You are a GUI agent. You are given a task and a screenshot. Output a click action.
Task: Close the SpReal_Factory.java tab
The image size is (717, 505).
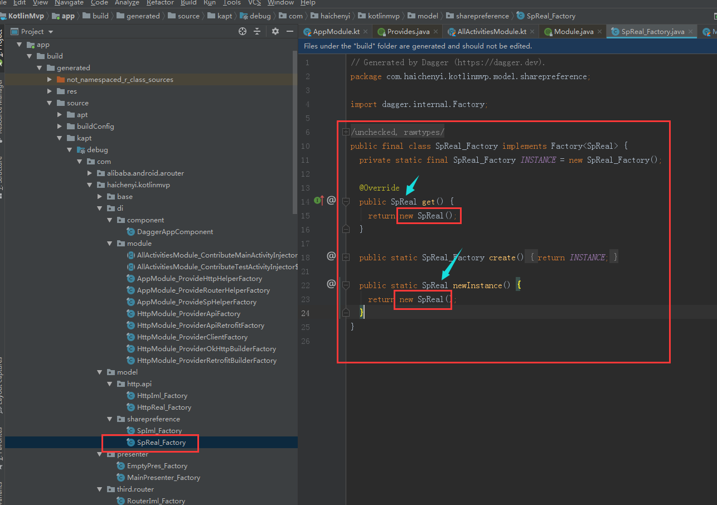click(x=691, y=32)
